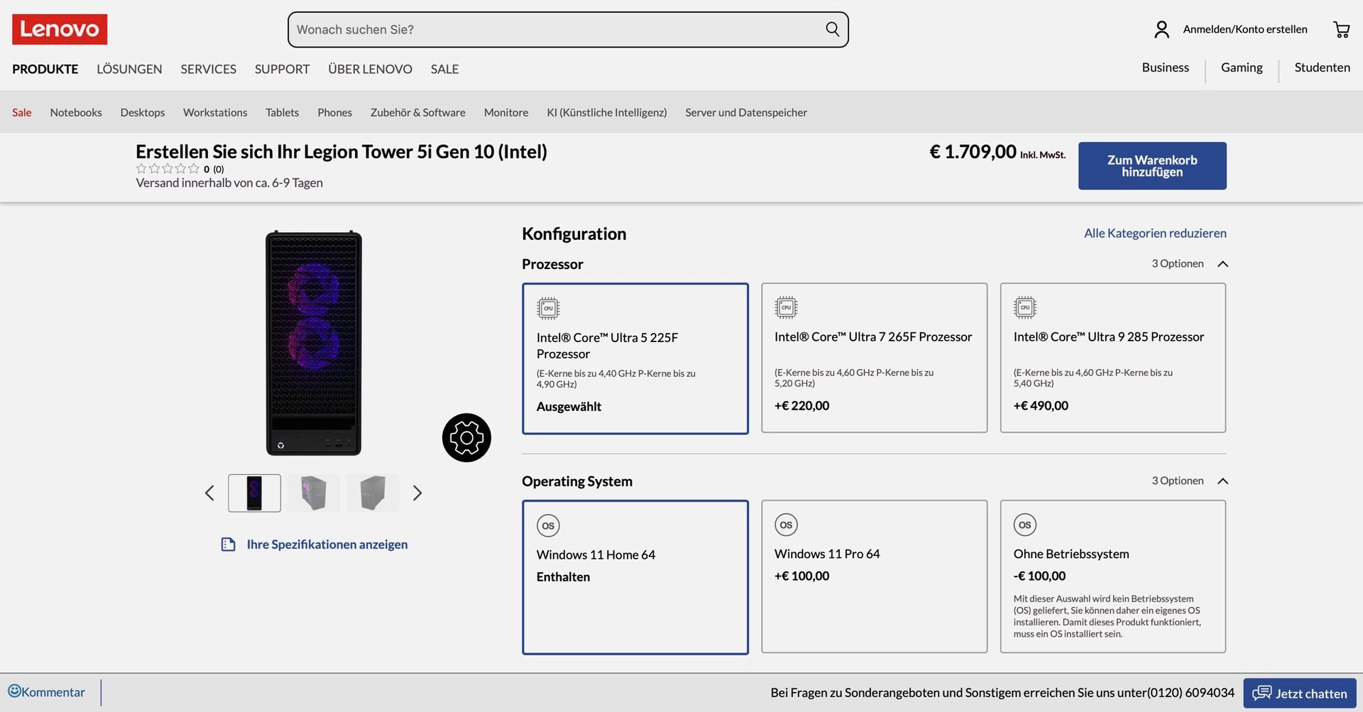The height and width of the screenshot is (712, 1363).
Task: Collapse the Operating System section
Action: click(x=1222, y=481)
